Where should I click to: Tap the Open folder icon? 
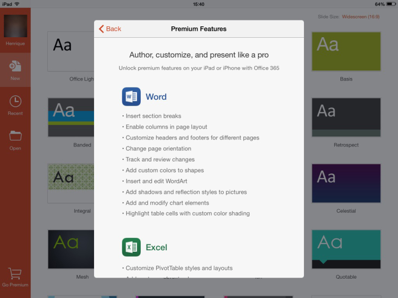[15, 136]
